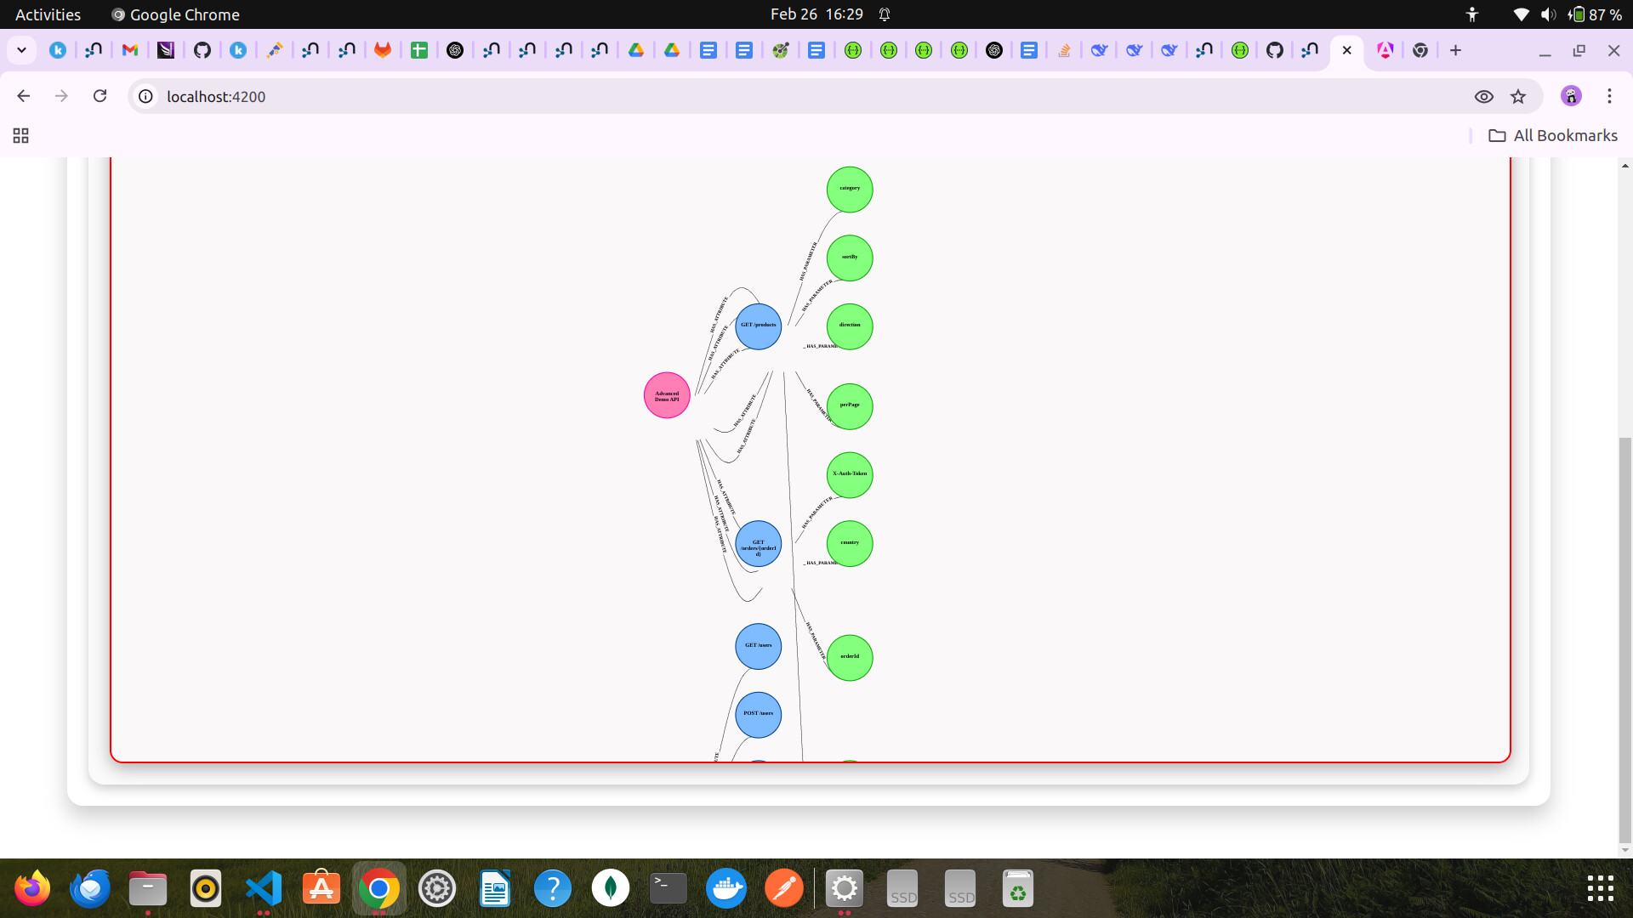Toggle the reading mode eye icon in the address bar
The width and height of the screenshot is (1633, 918).
click(1485, 96)
